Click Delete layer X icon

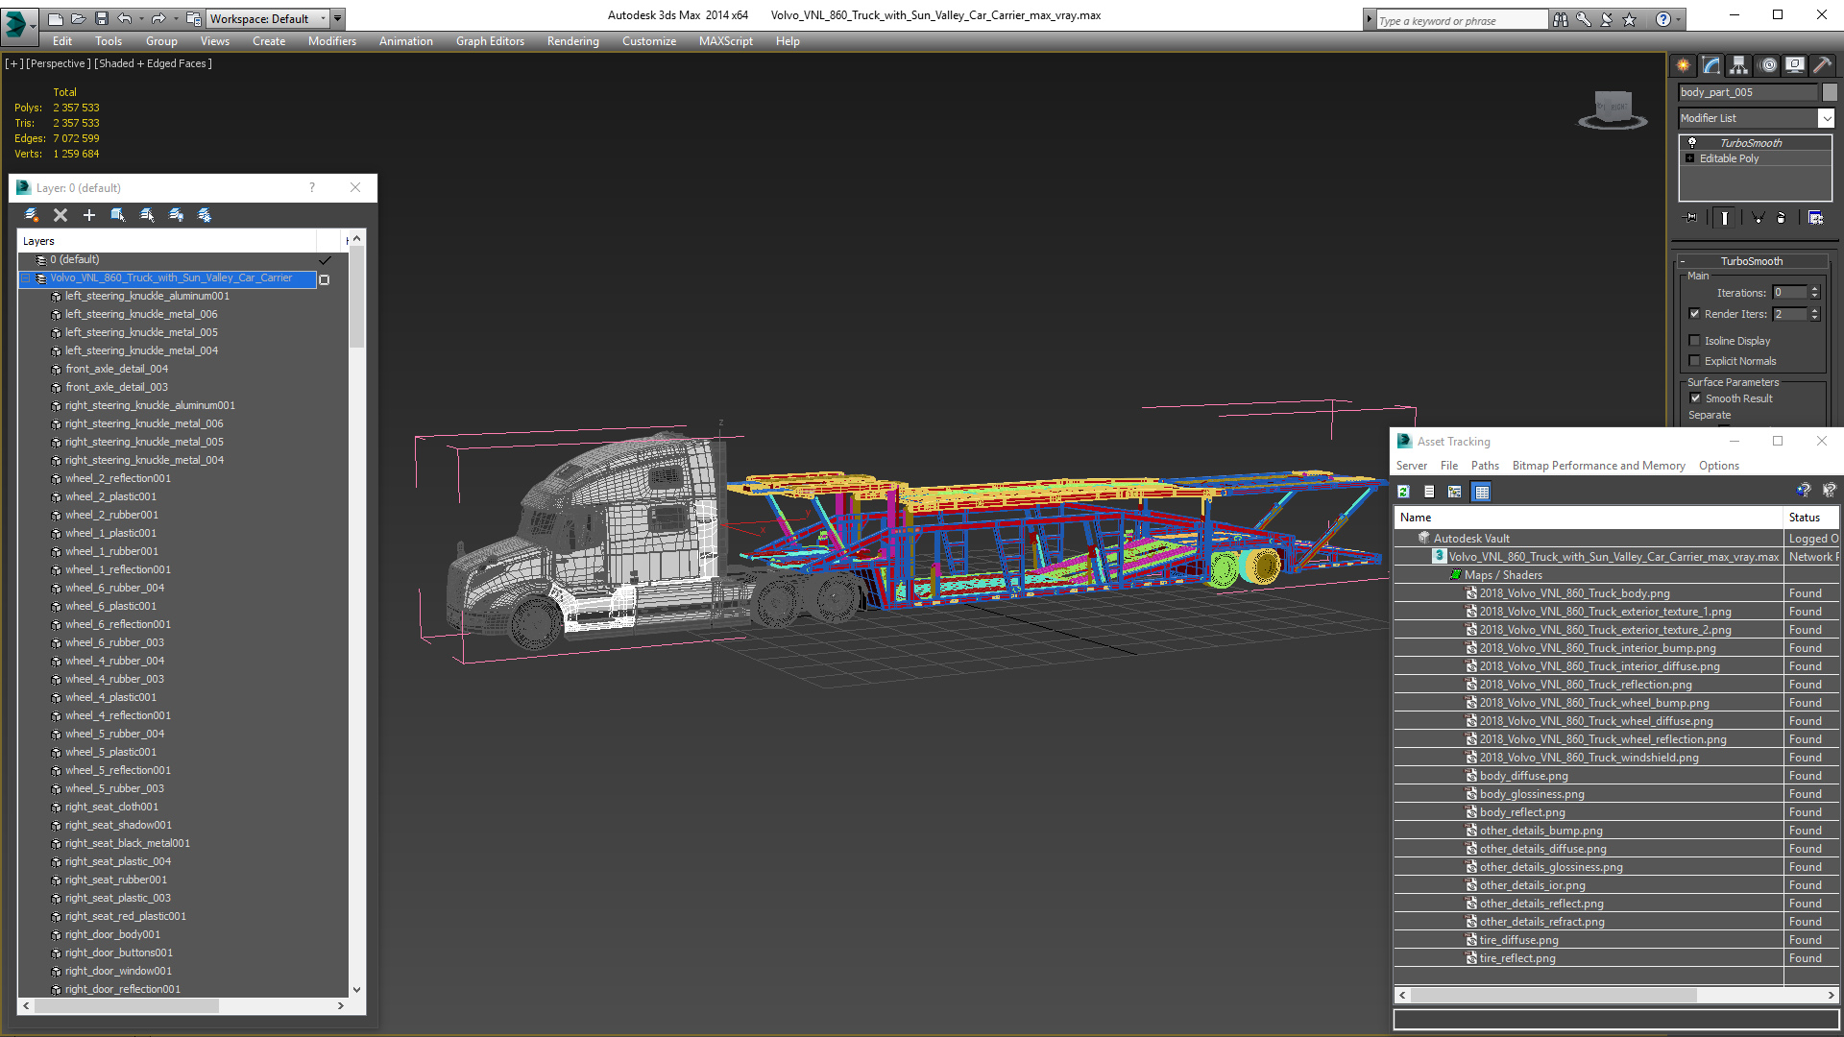61,215
